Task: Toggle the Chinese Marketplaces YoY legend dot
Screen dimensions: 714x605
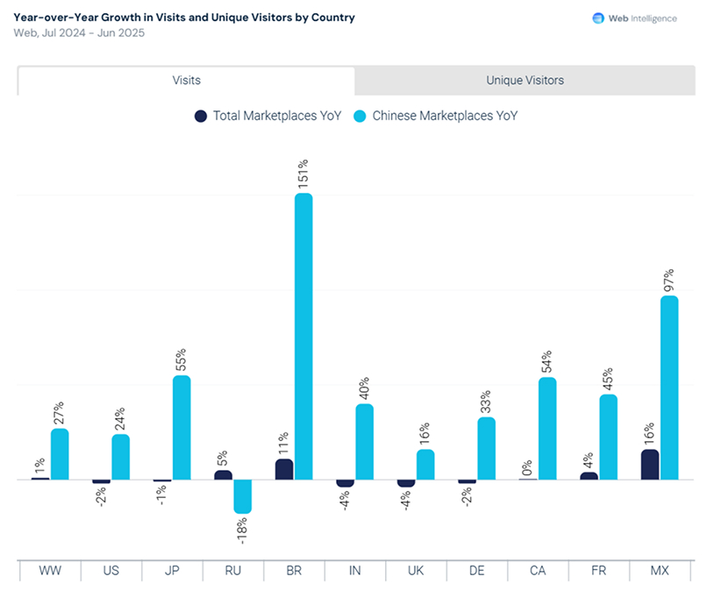Action: (360, 116)
